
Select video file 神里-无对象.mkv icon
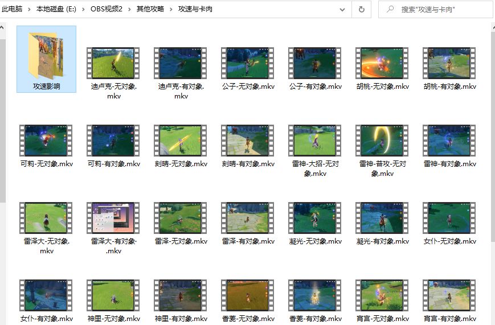click(113, 295)
